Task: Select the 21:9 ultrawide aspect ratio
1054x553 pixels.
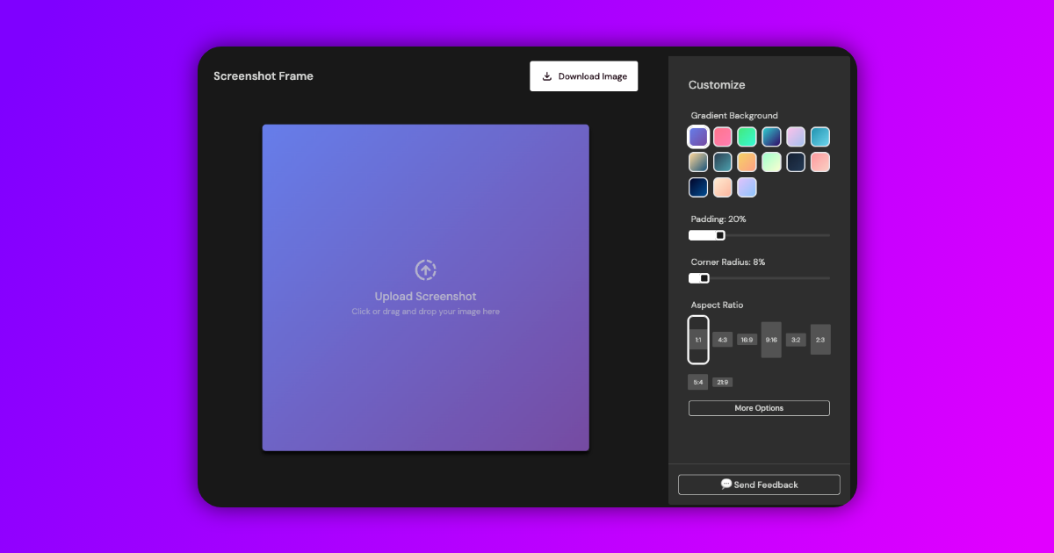Action: tap(722, 383)
